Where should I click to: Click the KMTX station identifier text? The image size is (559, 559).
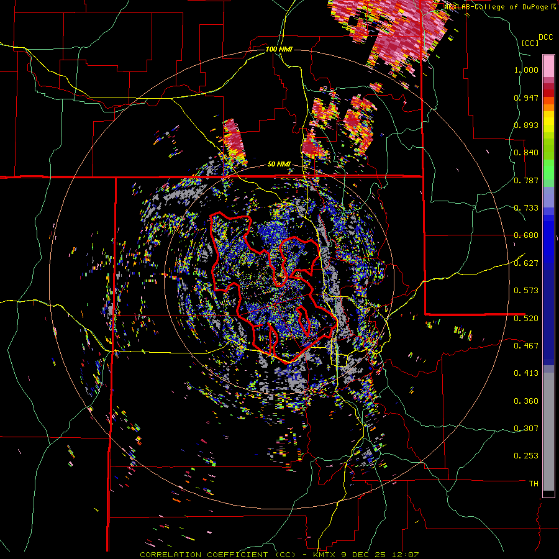(325, 555)
